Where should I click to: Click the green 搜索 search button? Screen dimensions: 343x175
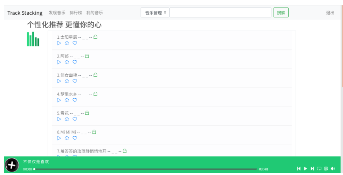tap(281, 13)
